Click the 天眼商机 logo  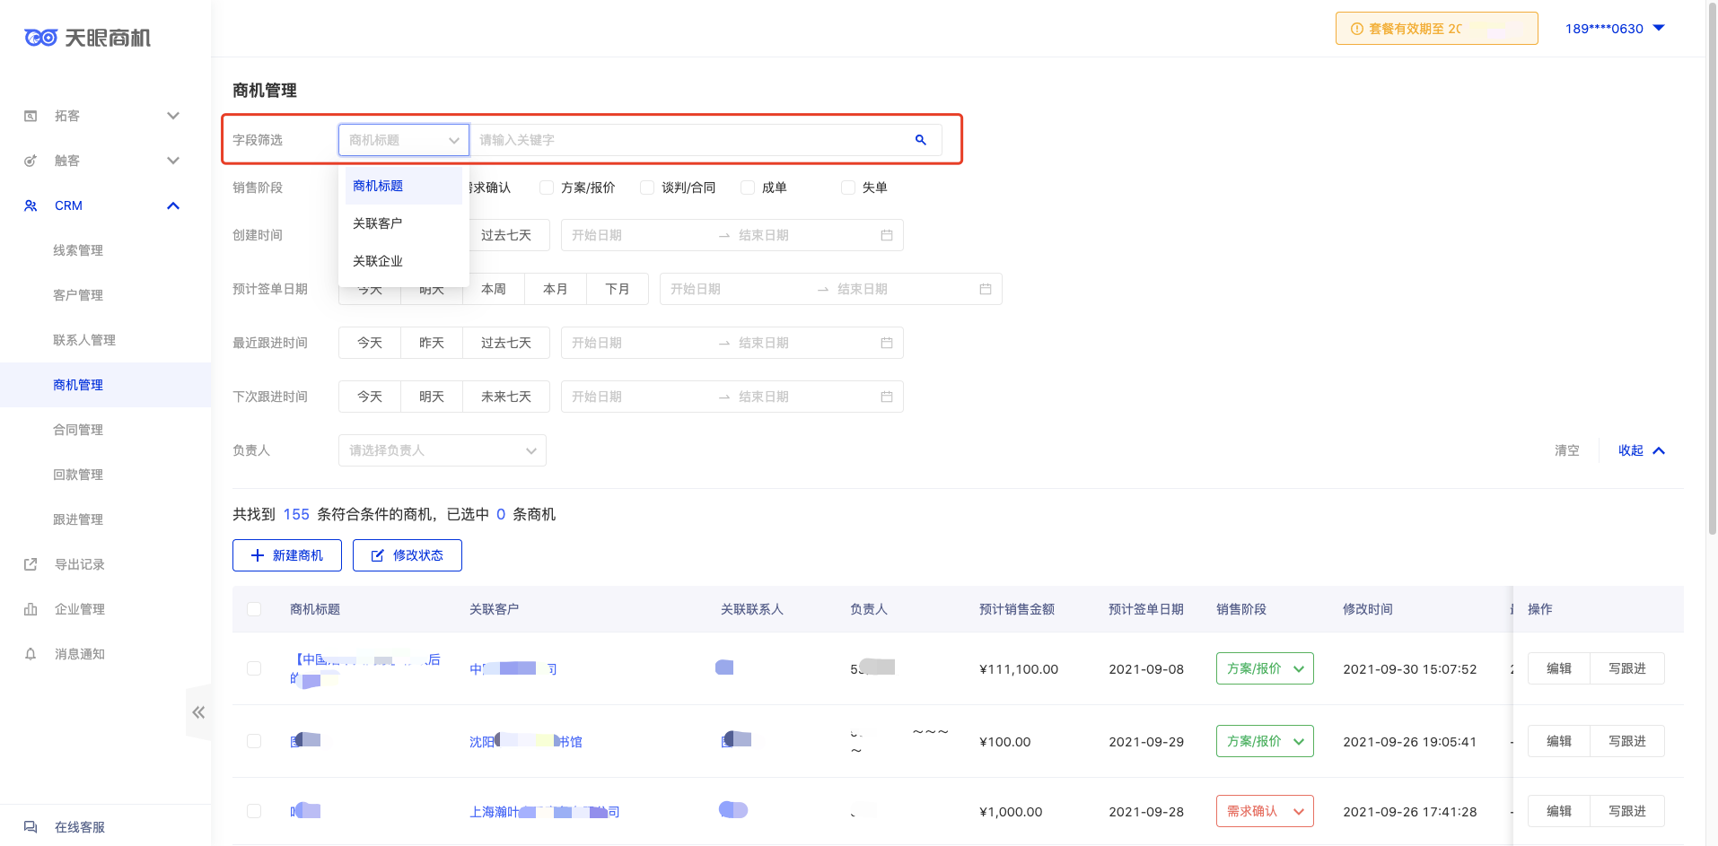(87, 38)
